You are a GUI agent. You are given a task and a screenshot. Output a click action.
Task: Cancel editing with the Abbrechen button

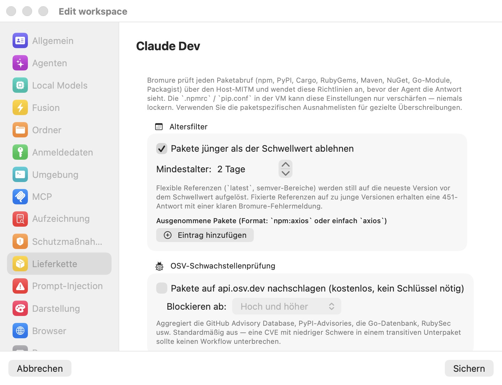tap(40, 368)
